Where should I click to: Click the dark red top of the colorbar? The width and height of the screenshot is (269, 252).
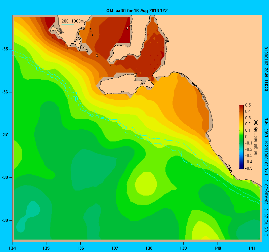[x=241, y=106]
